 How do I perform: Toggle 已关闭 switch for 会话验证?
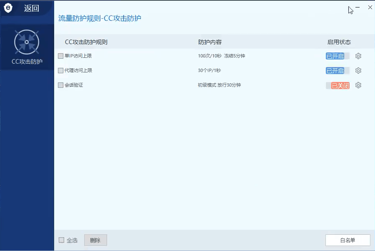[337, 85]
